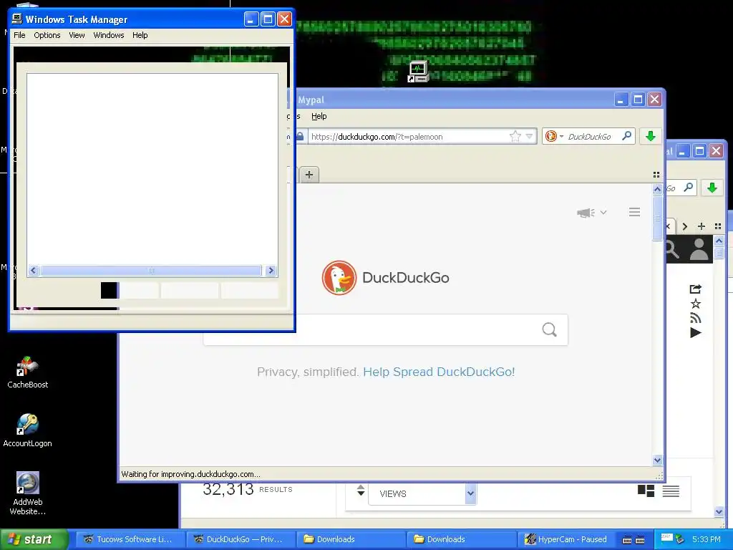The height and width of the screenshot is (550, 733).
Task: Click the duckduckgo.com URL address field
Action: [407, 137]
